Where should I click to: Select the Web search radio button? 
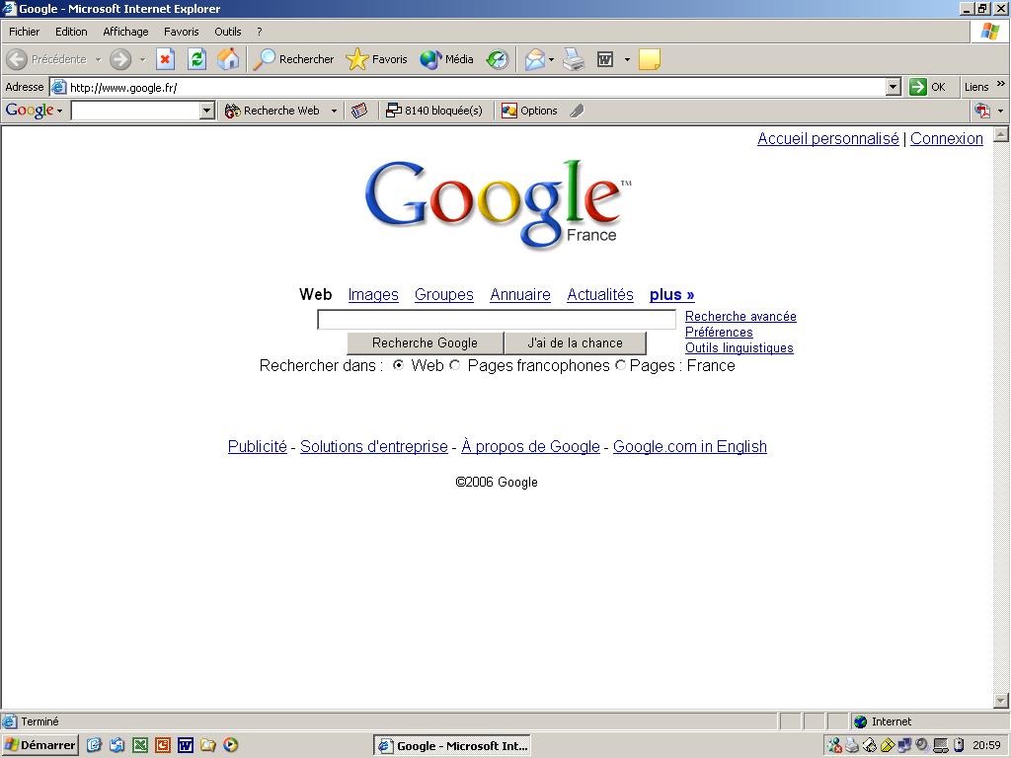coord(398,365)
